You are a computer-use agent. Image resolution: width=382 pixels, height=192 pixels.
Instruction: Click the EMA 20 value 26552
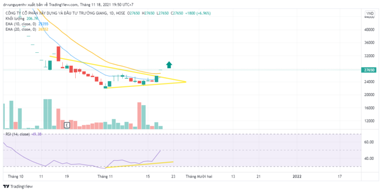[43, 29]
